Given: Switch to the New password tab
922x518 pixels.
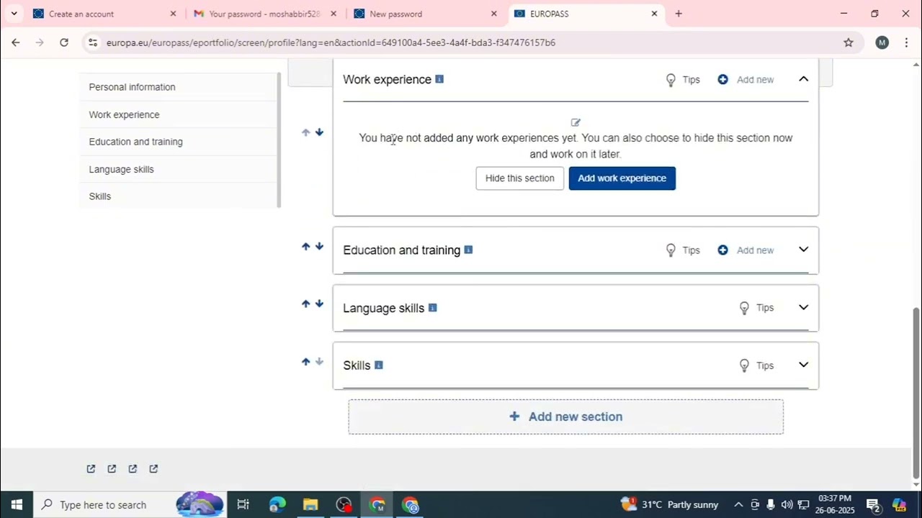Looking at the screenshot, I should click(425, 14).
